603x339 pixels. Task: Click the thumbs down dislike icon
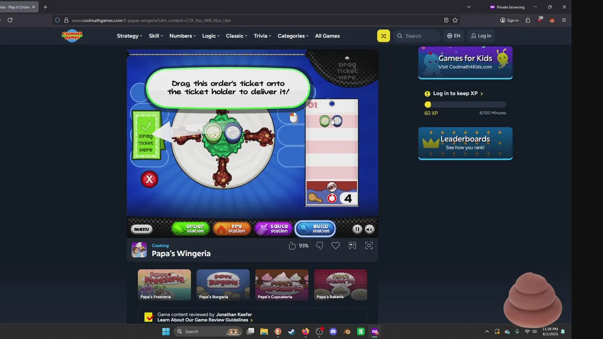pos(320,246)
